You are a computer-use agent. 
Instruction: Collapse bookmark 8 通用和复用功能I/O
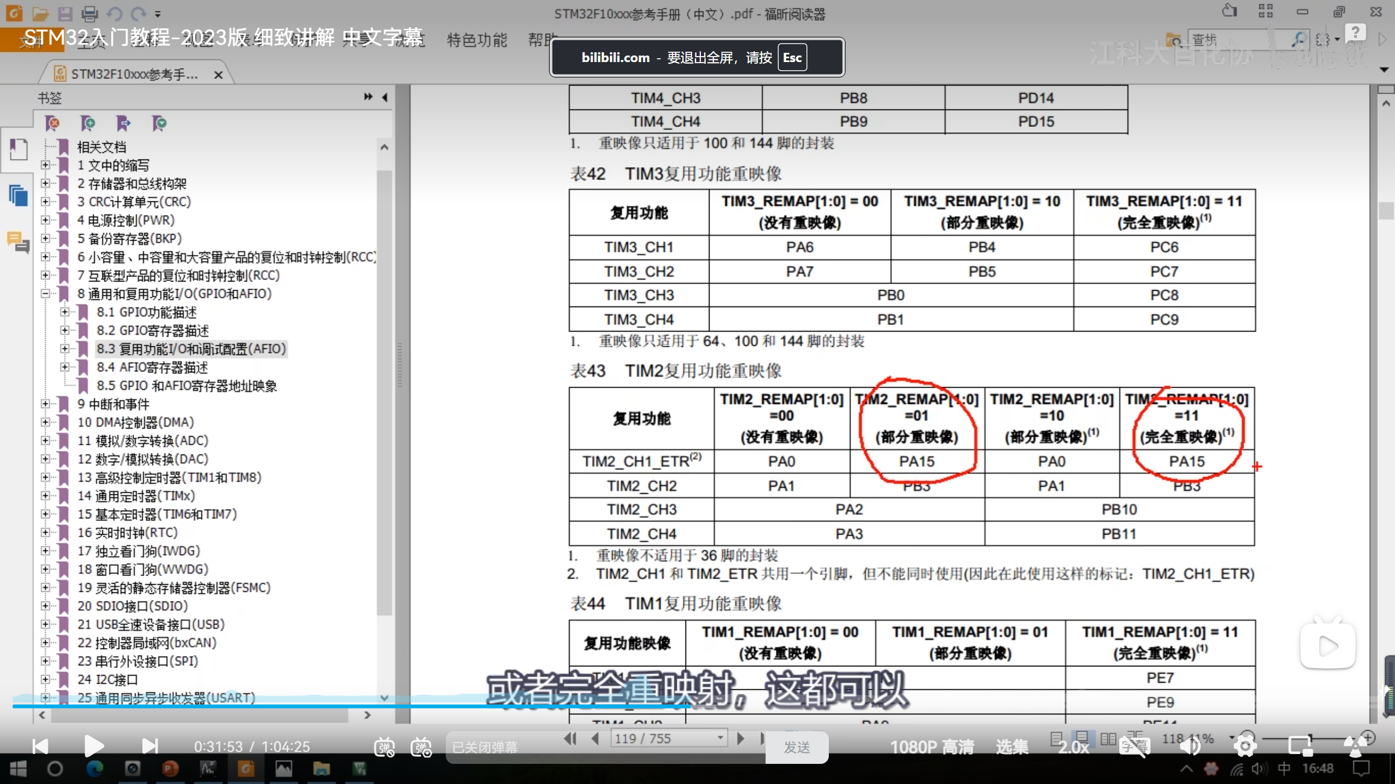(46, 294)
